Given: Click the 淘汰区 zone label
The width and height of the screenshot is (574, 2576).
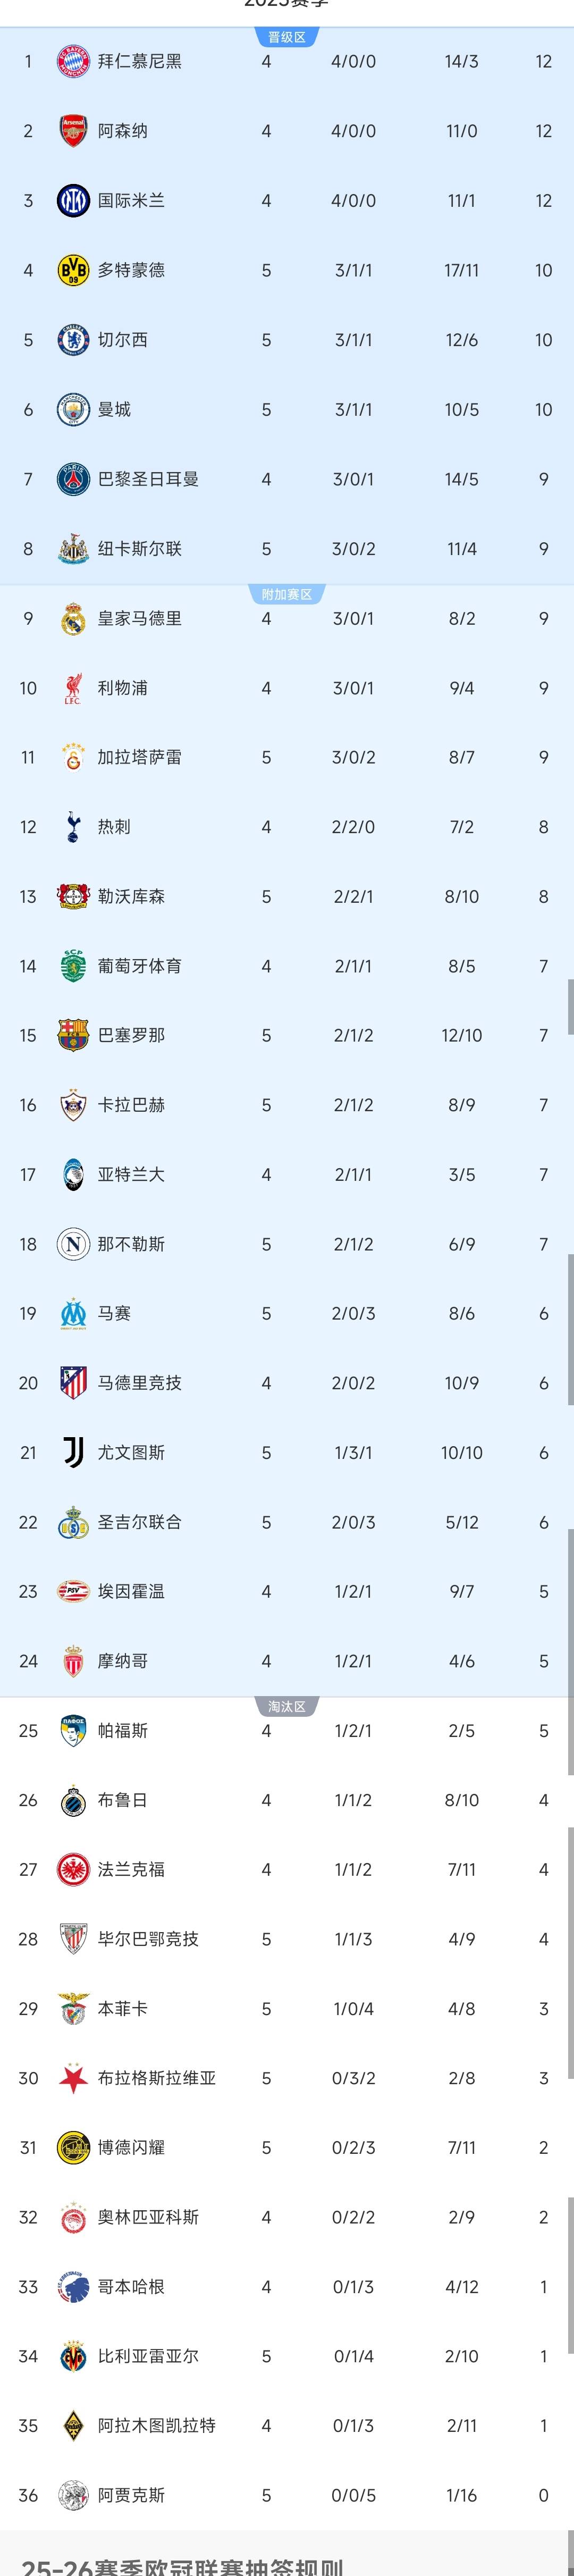Looking at the screenshot, I should pyautogui.click(x=287, y=1707).
